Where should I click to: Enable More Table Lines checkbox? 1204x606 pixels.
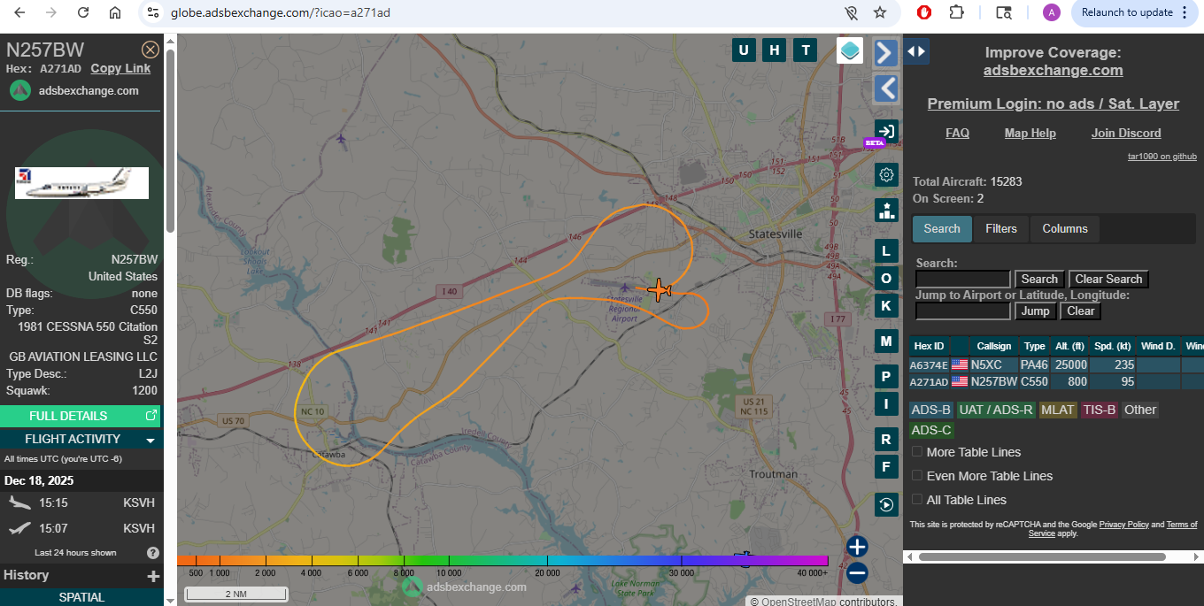coord(917,452)
